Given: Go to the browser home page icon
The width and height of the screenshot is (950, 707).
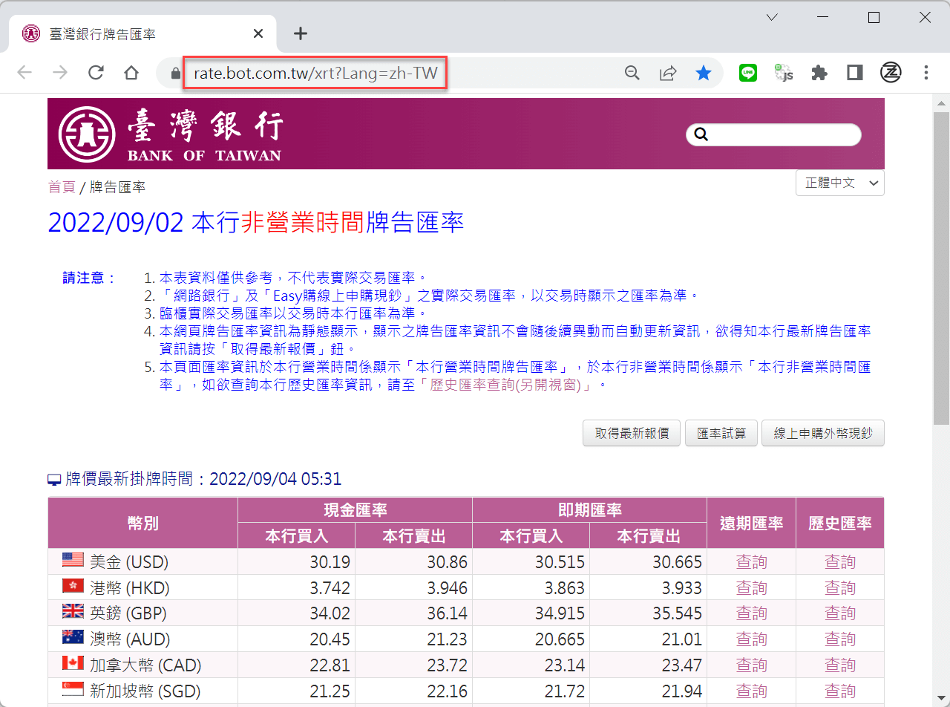Looking at the screenshot, I should click(131, 73).
